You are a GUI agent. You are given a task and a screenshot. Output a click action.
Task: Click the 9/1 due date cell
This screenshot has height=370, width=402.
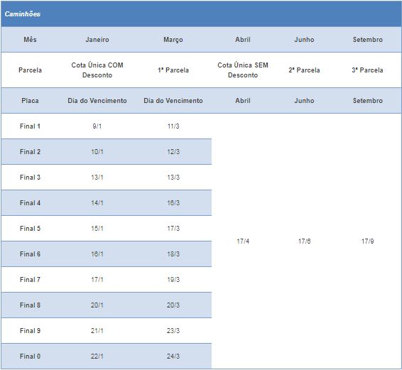[x=97, y=126]
